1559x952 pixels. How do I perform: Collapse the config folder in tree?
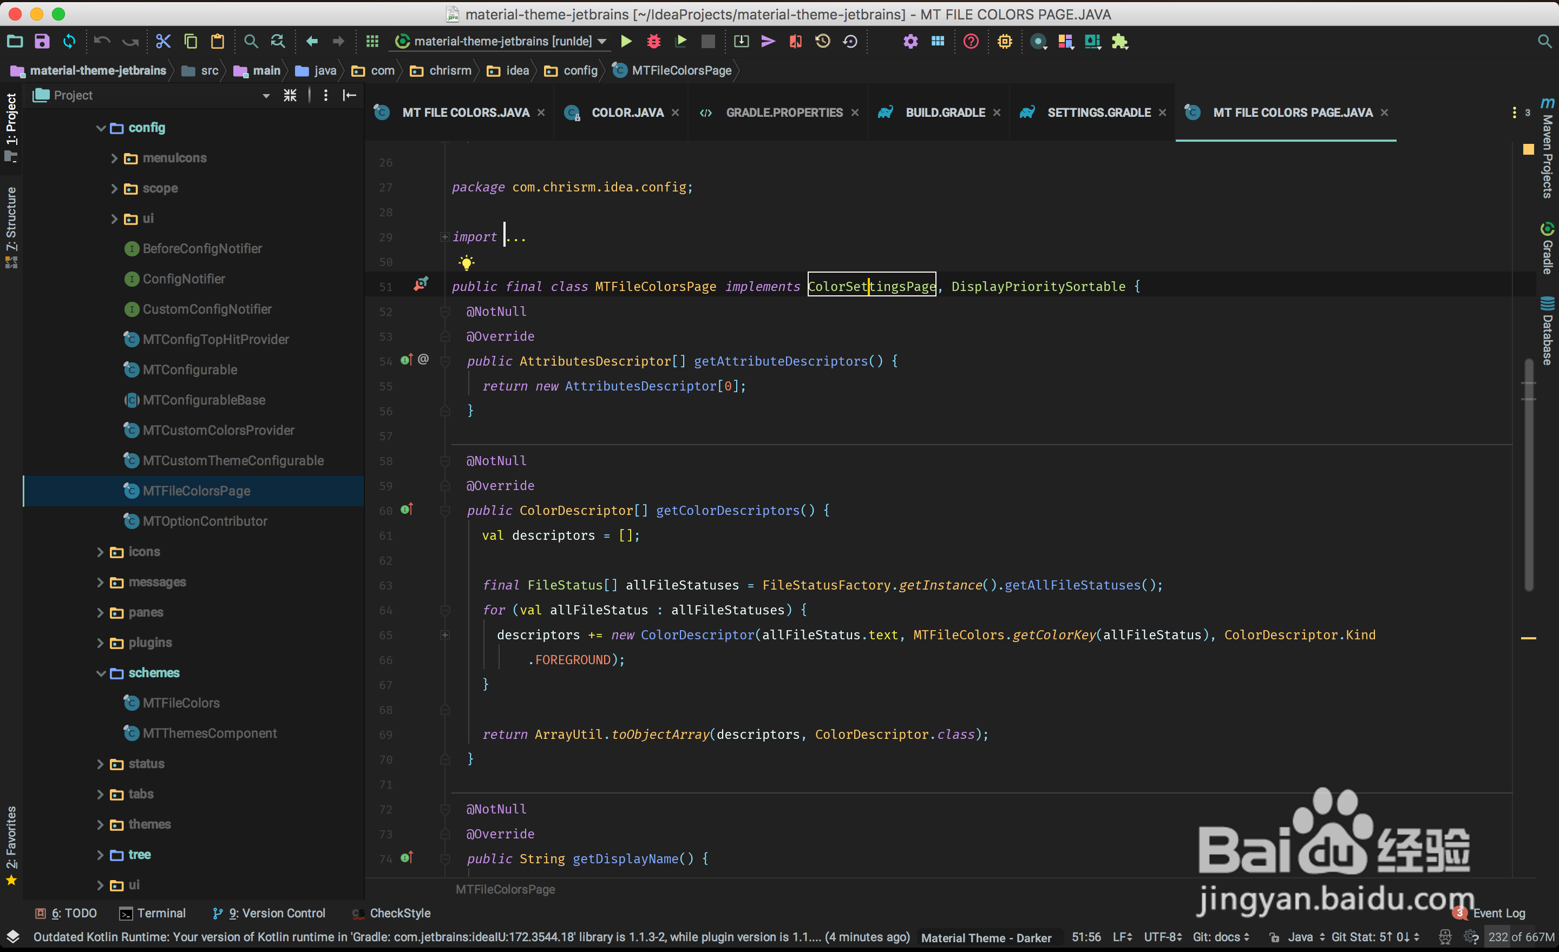click(101, 128)
